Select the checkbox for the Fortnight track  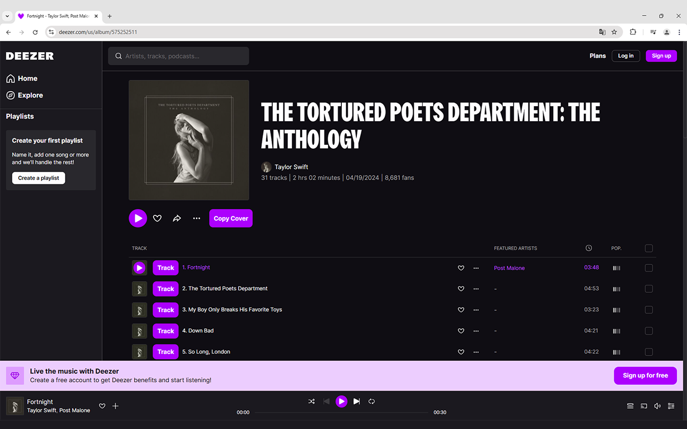pos(649,268)
